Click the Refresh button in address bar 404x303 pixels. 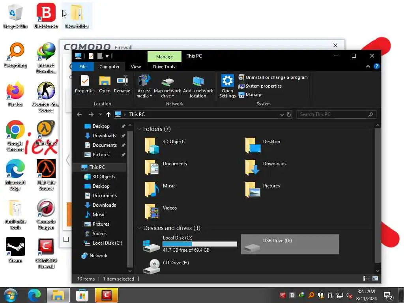(x=289, y=114)
